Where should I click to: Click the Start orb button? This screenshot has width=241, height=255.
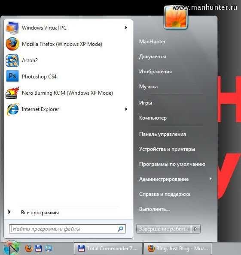[x=12, y=248]
